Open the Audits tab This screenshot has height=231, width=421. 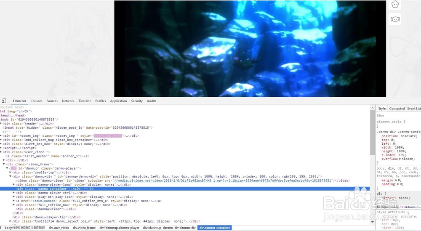coord(152,101)
